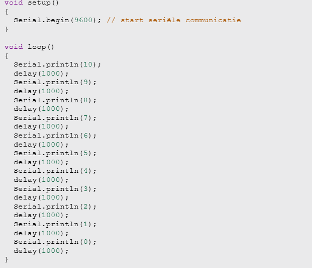
Task: Click the Serial.println(3) statement
Action: (x=55, y=188)
